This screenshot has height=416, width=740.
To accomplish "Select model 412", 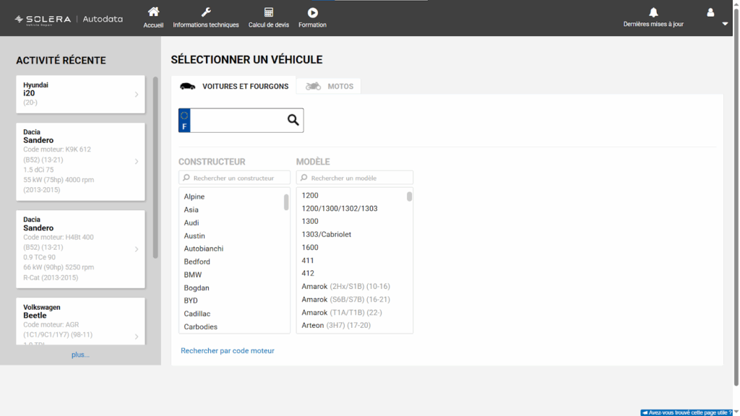I will point(308,273).
